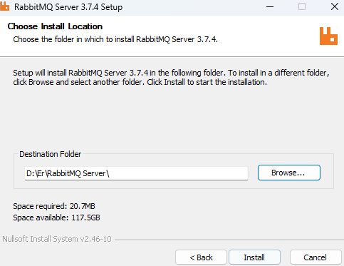Focus the destination folder path field
344x266 pixels.
point(136,173)
